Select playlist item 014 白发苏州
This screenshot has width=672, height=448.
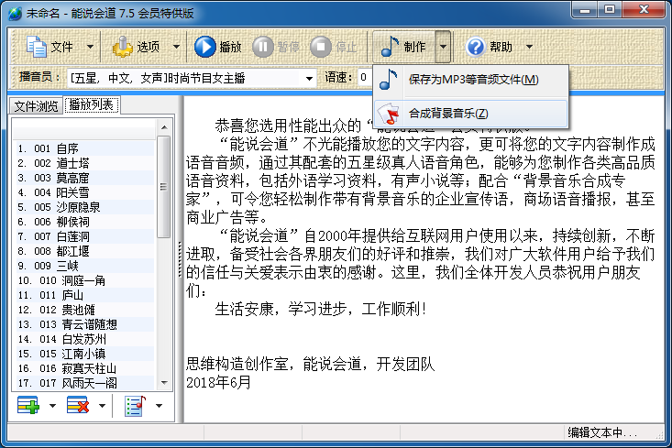(85, 339)
